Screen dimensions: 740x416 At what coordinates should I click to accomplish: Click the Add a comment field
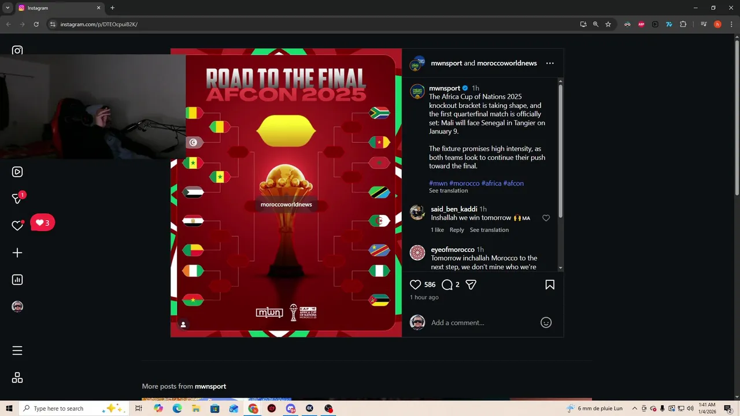[483, 322]
